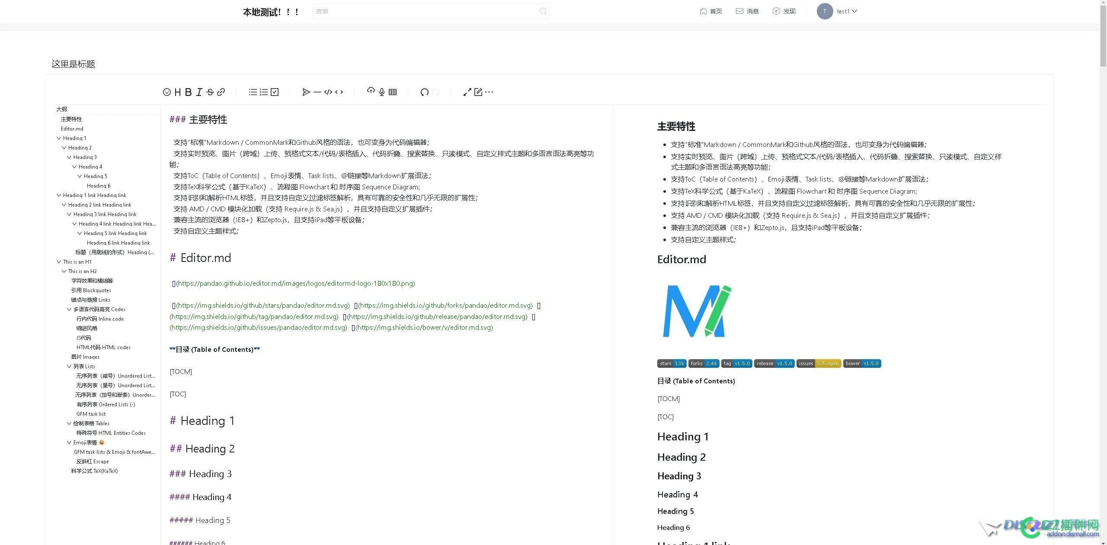The height and width of the screenshot is (545, 1107).
Task: Insert inline code with angle brackets icon
Action: coord(339,92)
